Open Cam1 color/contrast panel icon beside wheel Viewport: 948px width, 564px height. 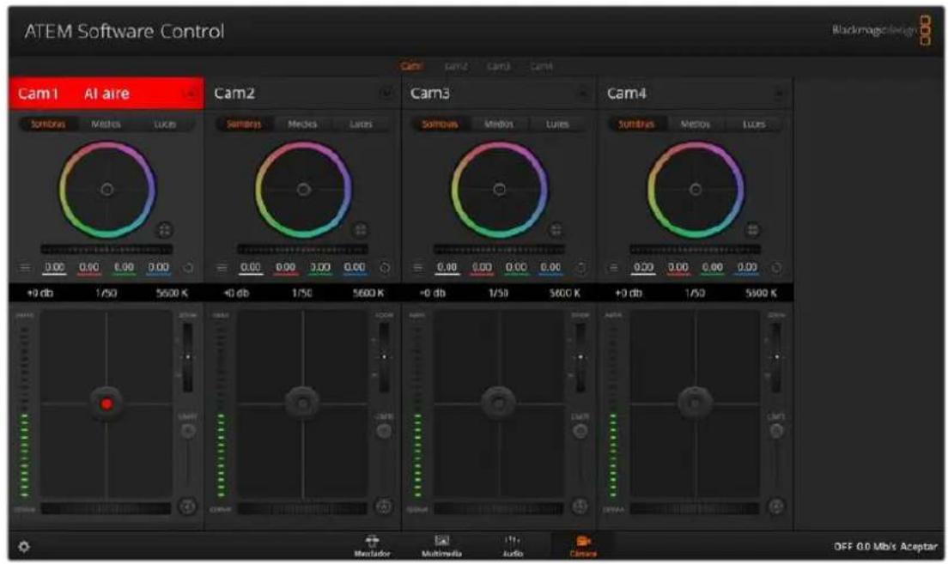[165, 230]
